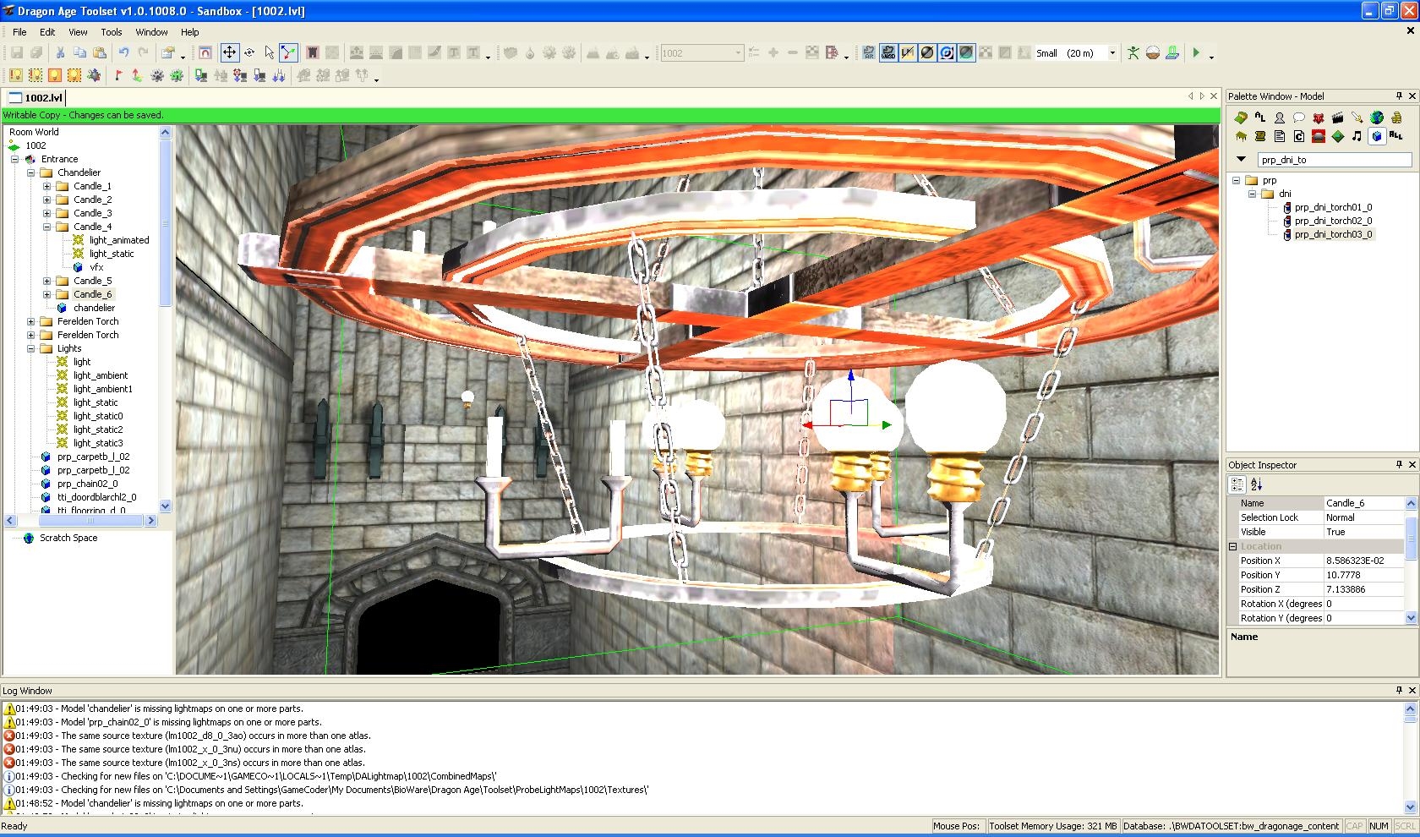1420x837 pixels.
Task: Click the categorized view icon in Object Inspector
Action: pos(1237,484)
